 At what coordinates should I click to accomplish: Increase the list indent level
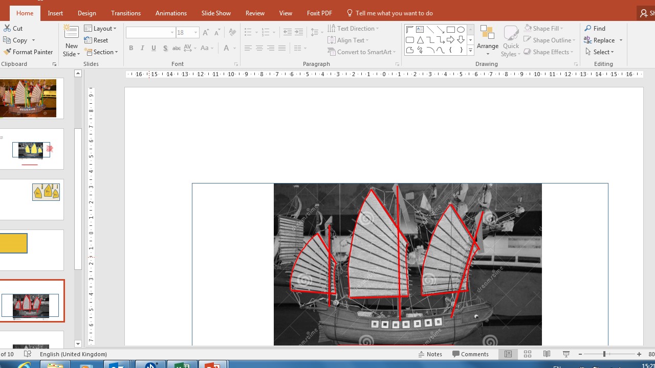(x=299, y=32)
